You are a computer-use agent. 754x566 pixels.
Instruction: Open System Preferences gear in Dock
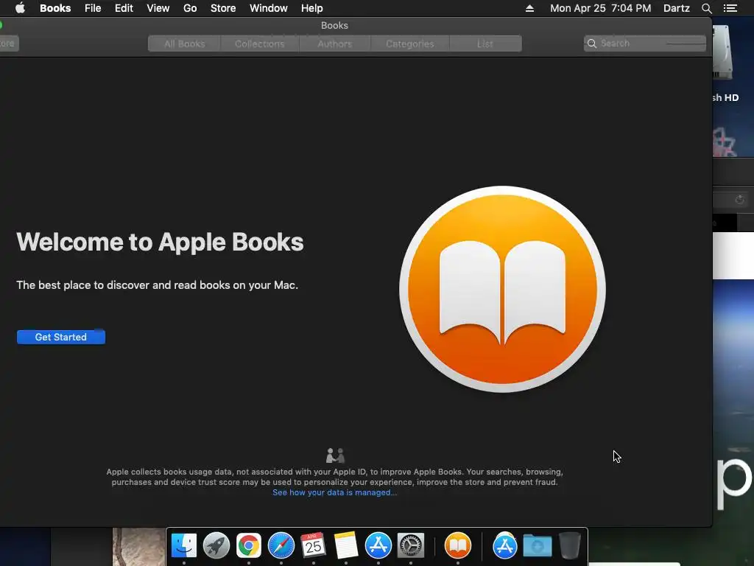411,546
